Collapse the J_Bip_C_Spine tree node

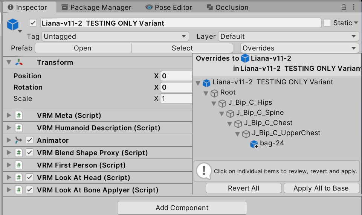click(221, 114)
